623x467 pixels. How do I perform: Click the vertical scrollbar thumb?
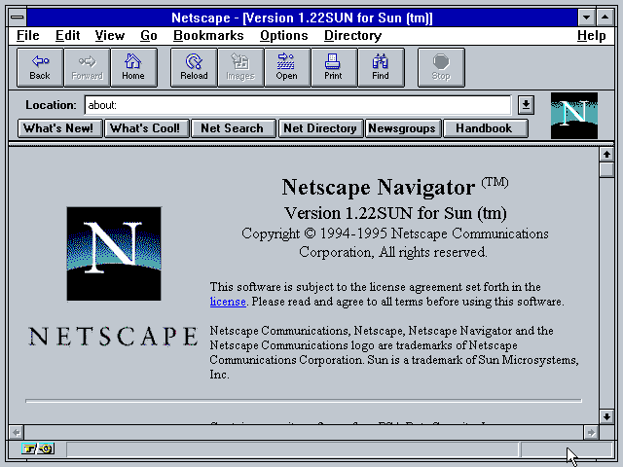click(x=606, y=169)
